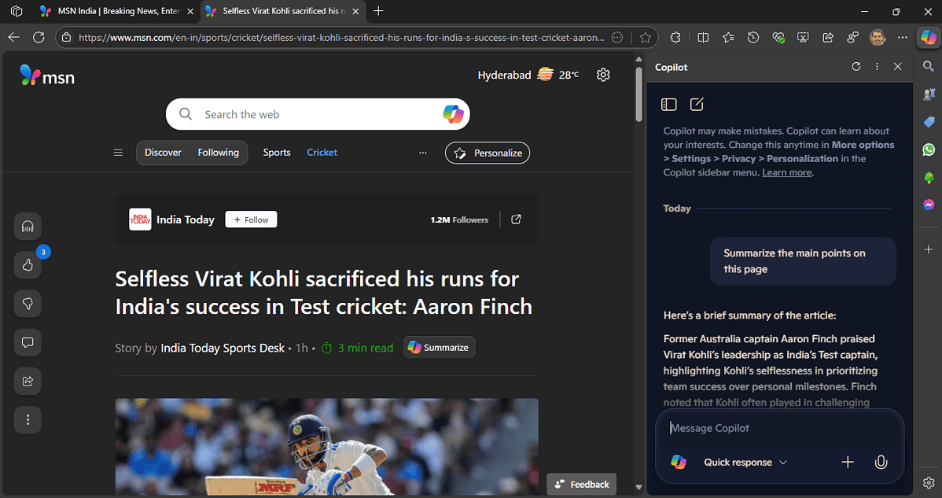Viewport: 942px width, 498px height.
Task: Click the browser Back arrow
Action: click(14, 37)
